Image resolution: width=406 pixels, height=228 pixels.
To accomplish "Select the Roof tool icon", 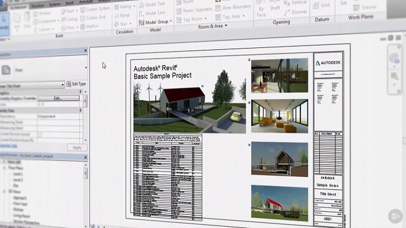I will [x=64, y=12].
